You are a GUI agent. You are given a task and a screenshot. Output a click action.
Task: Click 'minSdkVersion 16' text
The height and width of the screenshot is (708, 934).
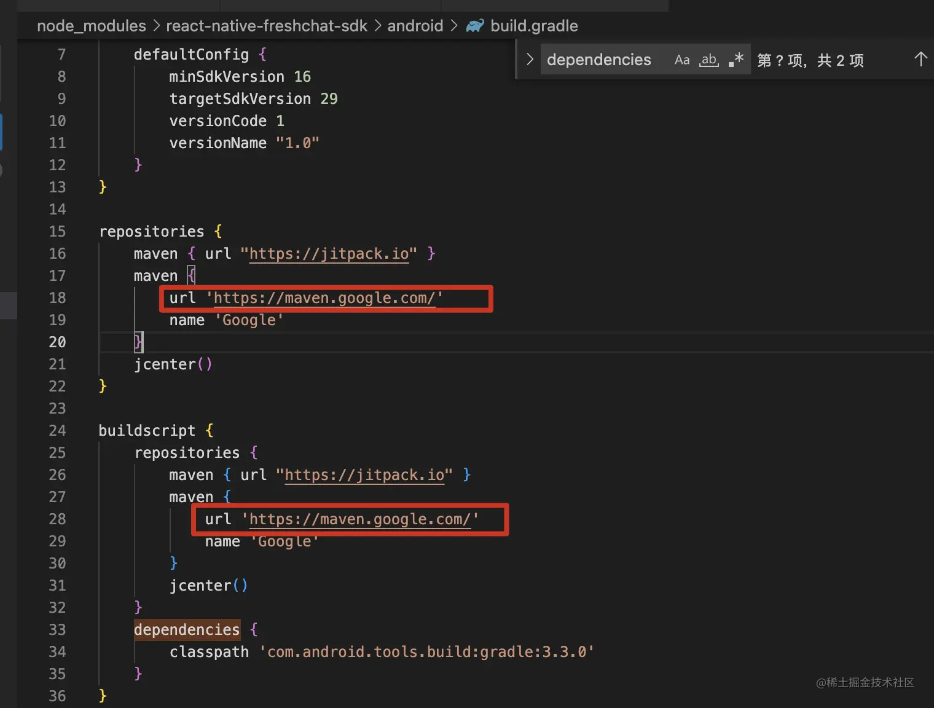pos(240,77)
